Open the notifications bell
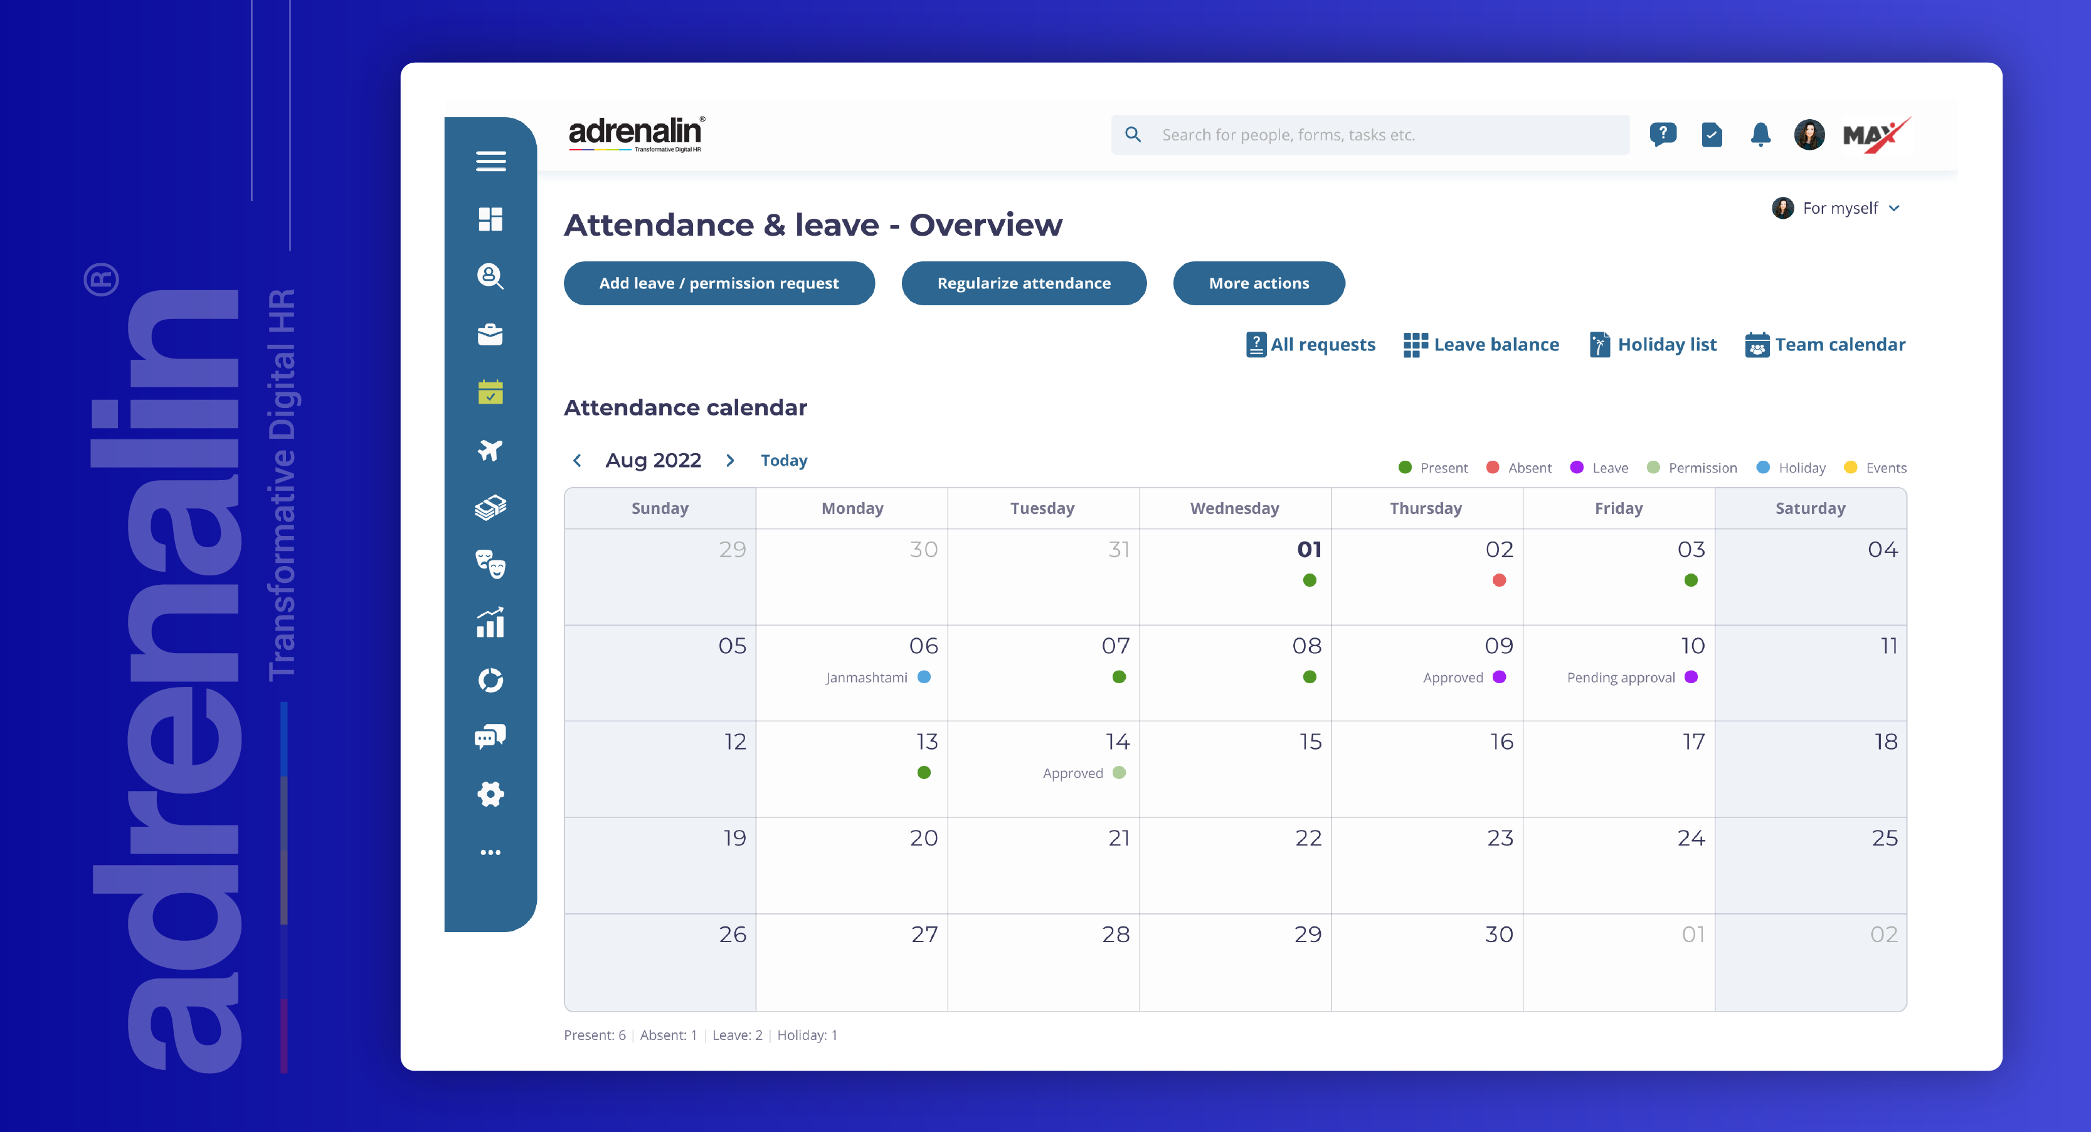The height and width of the screenshot is (1132, 2091). pyautogui.click(x=1760, y=135)
